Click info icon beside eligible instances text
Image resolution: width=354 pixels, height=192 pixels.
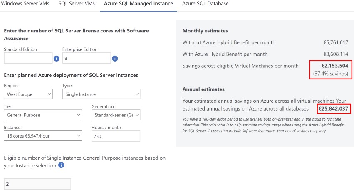61,165
